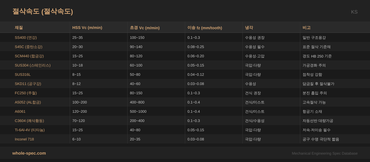Select the FC250 (주철) row label

(x=26, y=93)
